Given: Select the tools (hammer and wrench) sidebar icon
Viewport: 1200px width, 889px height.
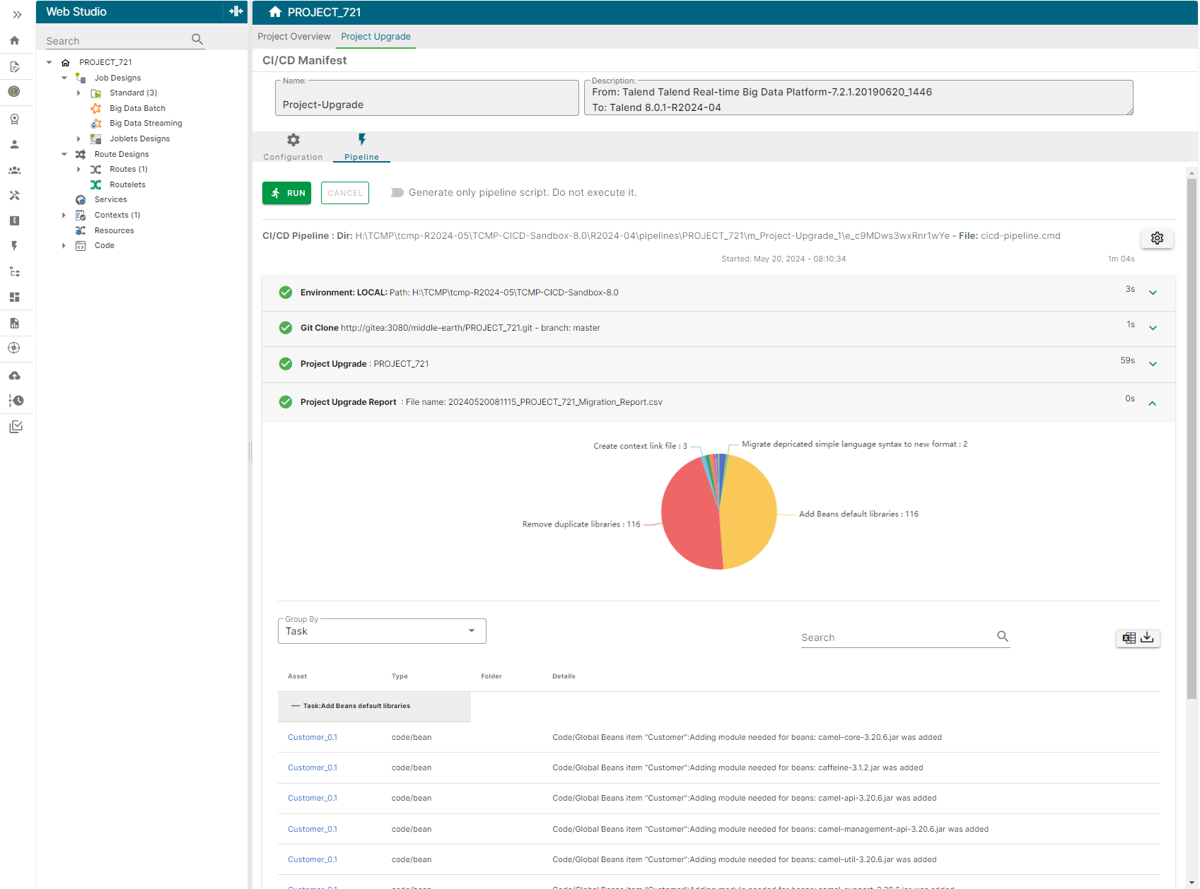Looking at the screenshot, I should (x=16, y=195).
